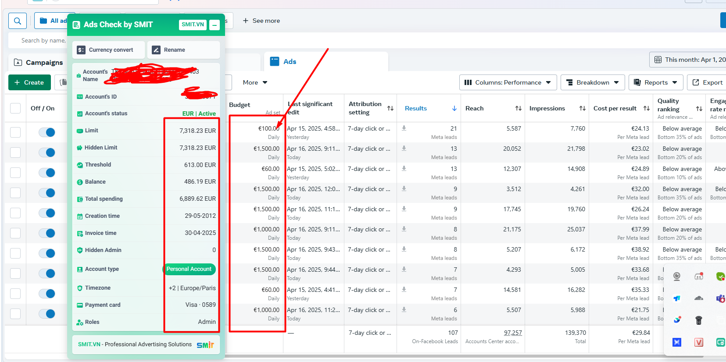726x362 pixels.
Task: Toggle off the ad with €24.13 cost per result
Action: tap(46, 132)
